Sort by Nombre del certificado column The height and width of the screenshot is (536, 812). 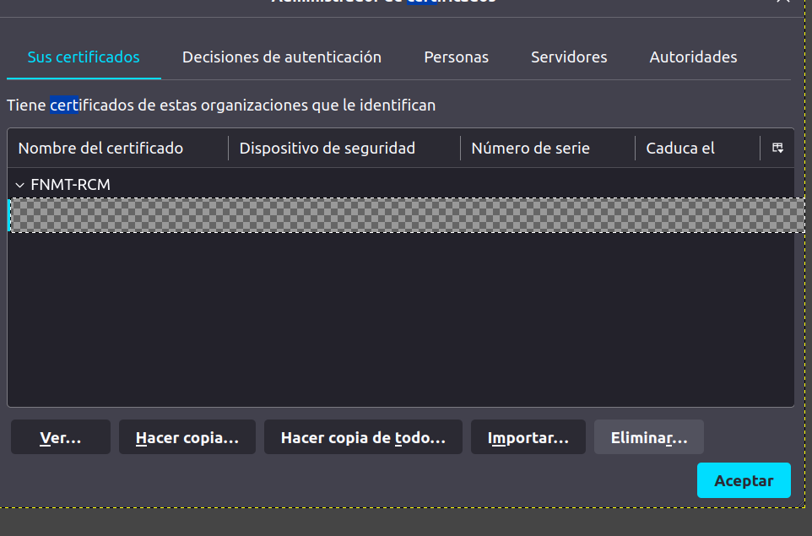(x=118, y=149)
